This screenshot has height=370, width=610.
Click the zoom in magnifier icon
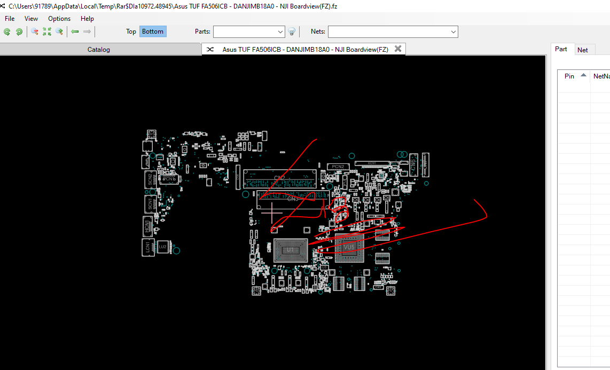(x=59, y=32)
